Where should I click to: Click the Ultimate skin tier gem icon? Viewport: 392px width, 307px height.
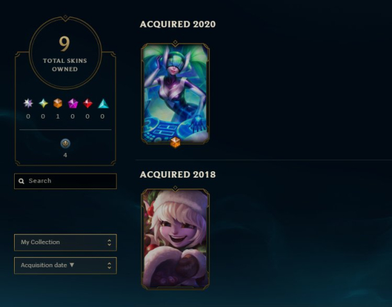click(x=28, y=103)
